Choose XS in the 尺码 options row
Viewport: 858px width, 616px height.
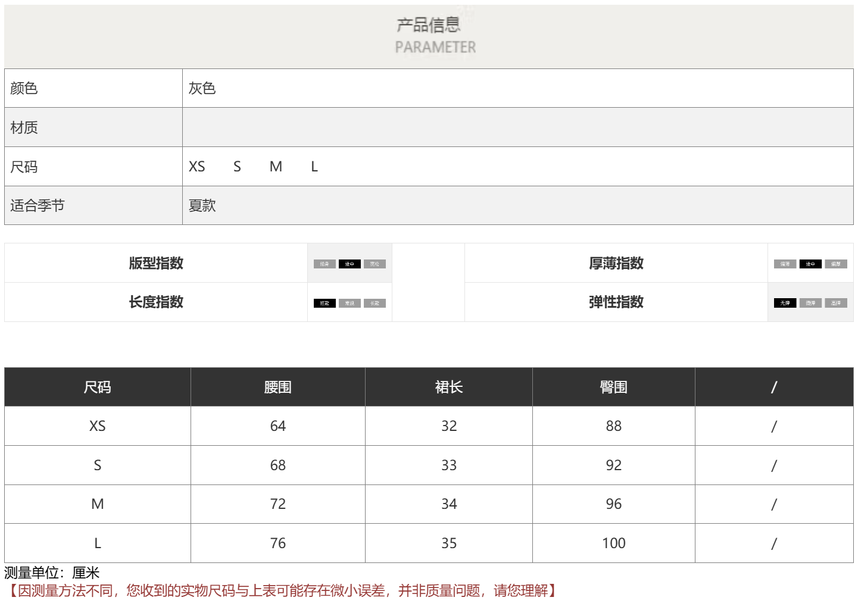pyautogui.click(x=197, y=167)
